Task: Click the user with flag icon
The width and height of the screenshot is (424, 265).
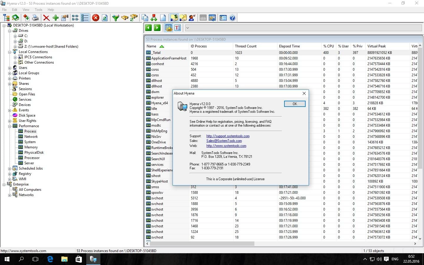Action: pyautogui.click(x=192, y=18)
